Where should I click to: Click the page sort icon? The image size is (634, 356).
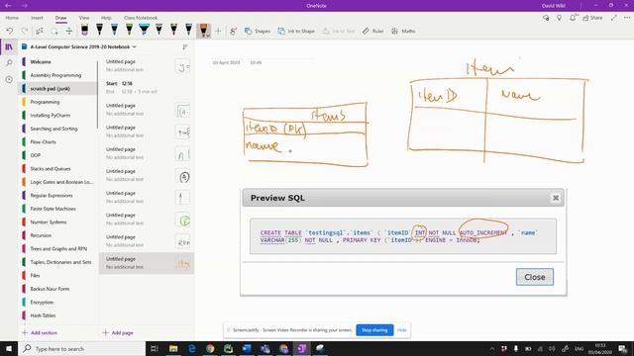[185, 46]
